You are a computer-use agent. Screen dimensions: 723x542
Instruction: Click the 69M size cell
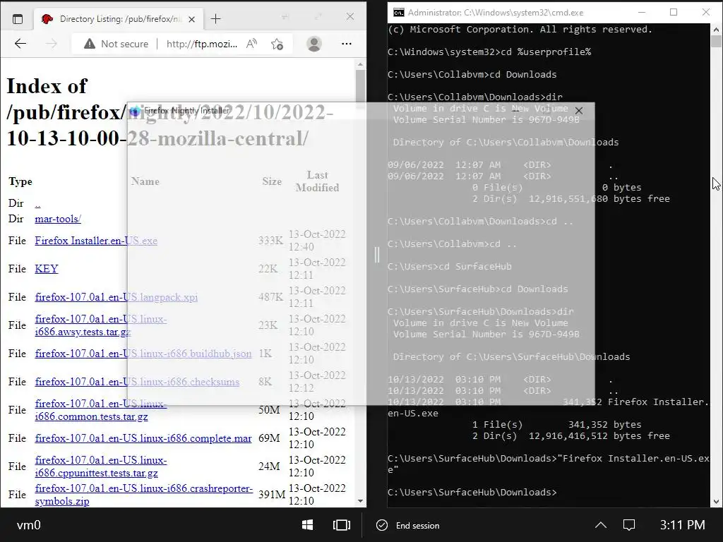[269, 438]
